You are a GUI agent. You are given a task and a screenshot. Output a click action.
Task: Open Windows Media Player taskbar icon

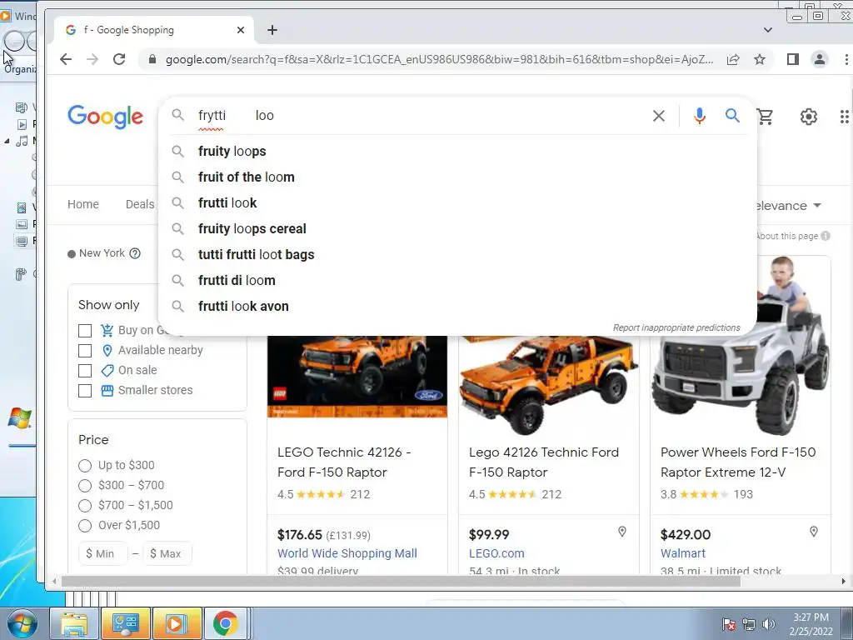pos(177,623)
